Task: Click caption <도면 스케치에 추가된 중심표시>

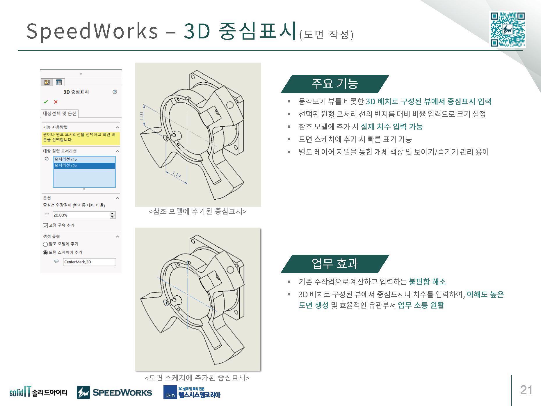Action: [x=197, y=378]
